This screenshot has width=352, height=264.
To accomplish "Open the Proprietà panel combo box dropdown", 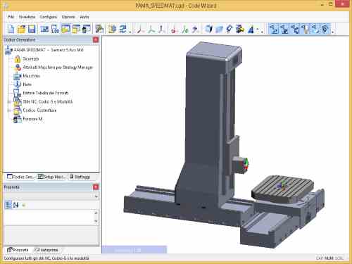I will (96, 196).
